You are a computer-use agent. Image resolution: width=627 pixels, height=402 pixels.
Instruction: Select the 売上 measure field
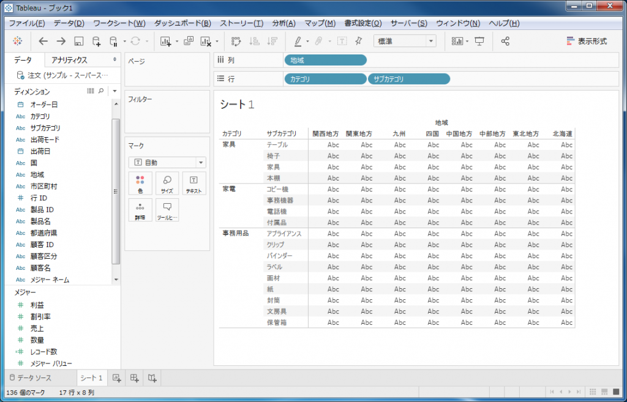37,328
